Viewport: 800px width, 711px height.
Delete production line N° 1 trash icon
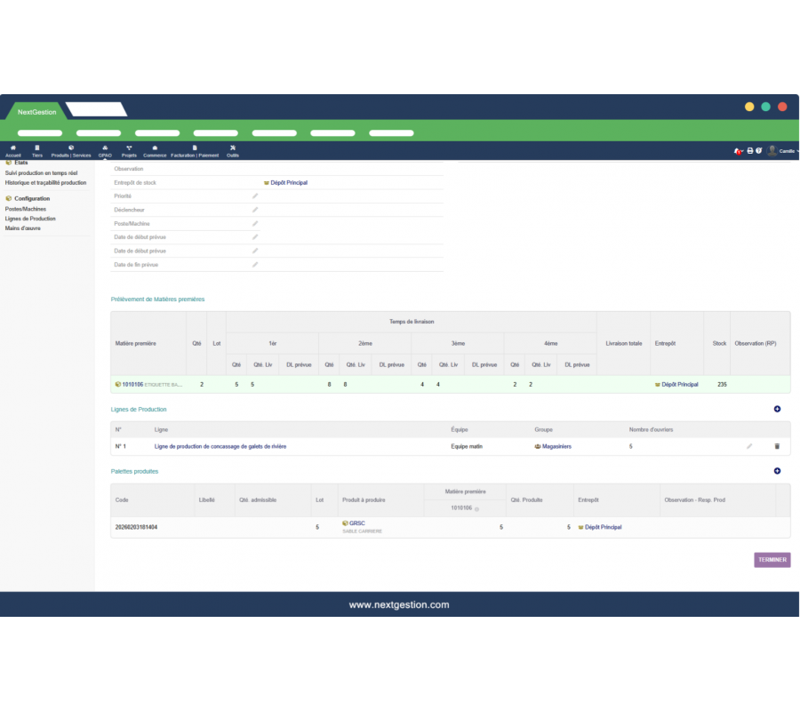coord(777,446)
